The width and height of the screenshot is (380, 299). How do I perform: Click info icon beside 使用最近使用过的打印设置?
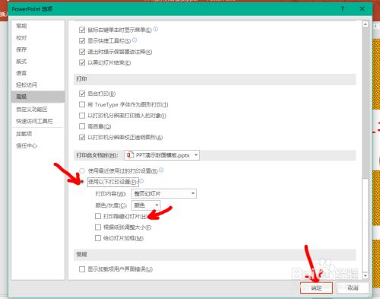click(x=161, y=170)
